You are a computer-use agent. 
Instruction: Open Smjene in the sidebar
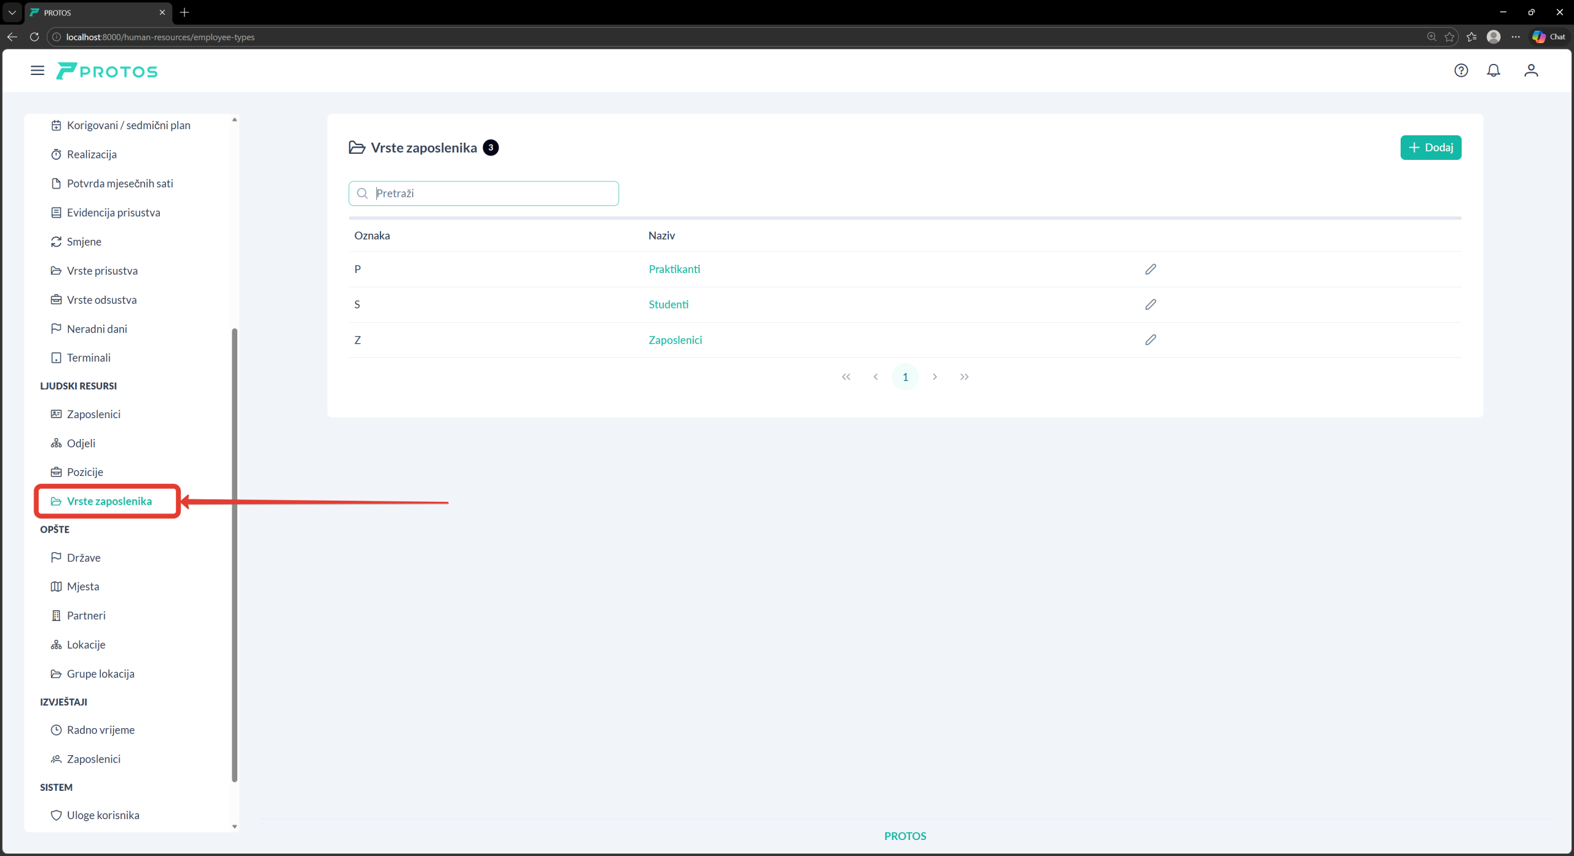click(84, 242)
